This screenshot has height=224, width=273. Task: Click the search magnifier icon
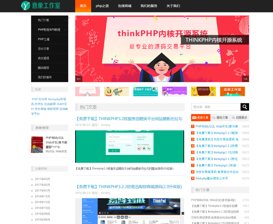pos(244,107)
